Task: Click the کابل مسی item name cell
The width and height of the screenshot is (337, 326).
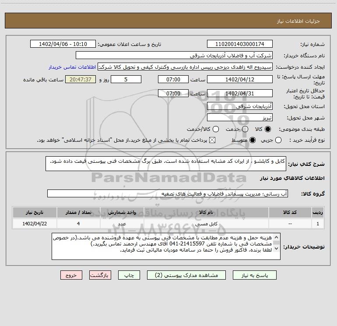Action: point(206,224)
